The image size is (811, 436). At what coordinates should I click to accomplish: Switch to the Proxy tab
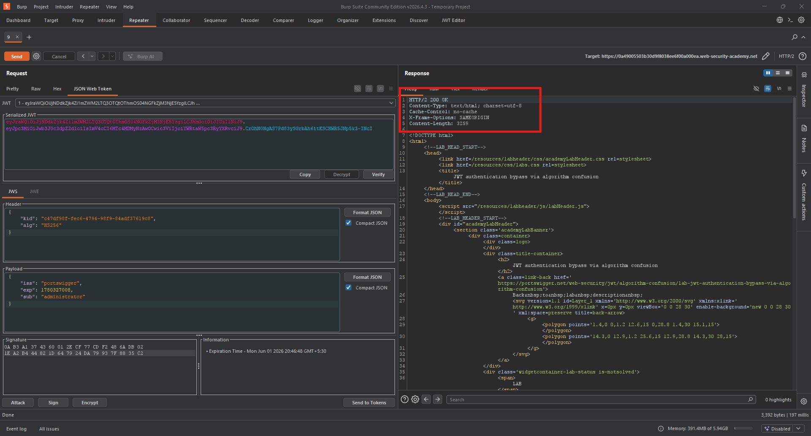(x=78, y=20)
